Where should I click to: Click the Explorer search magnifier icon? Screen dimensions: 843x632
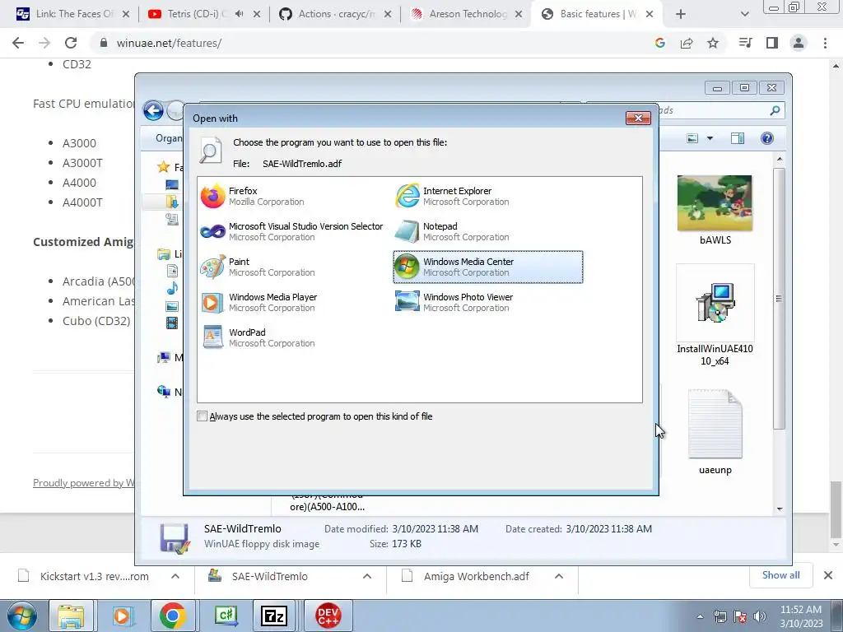(x=775, y=111)
